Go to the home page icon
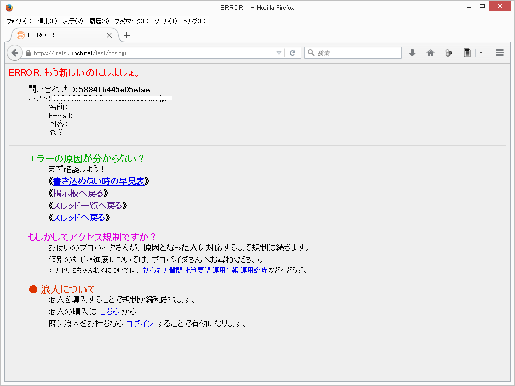 coord(431,53)
